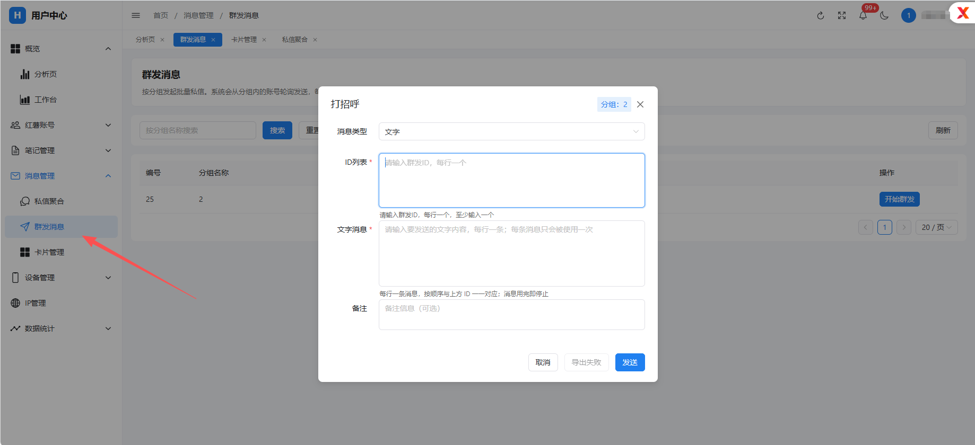Close the 卡片管理 tab
The width and height of the screenshot is (975, 445).
click(x=264, y=40)
